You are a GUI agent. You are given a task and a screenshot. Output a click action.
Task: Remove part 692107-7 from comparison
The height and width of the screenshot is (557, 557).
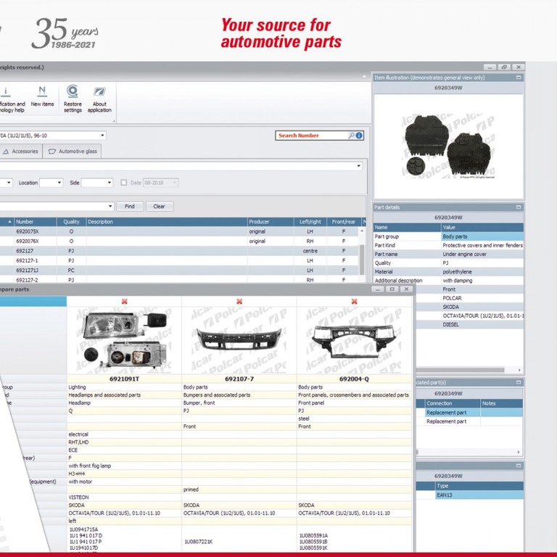[239, 302]
